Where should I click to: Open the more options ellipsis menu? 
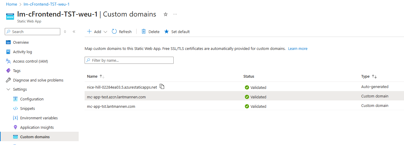pyautogui.click(x=175, y=14)
